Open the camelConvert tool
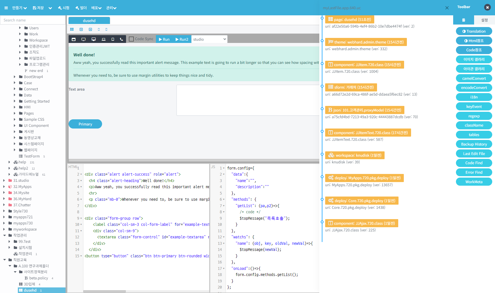This screenshot has height=293, width=495. tap(474, 78)
